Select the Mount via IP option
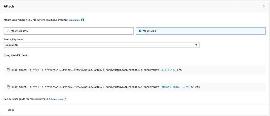This screenshot has width=270, height=116. click(x=201, y=31)
